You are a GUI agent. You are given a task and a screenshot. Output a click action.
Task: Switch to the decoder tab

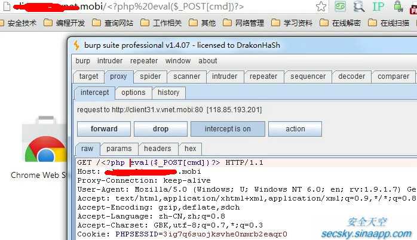click(351, 76)
